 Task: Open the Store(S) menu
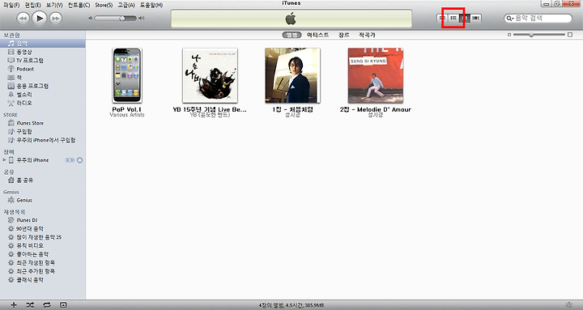tap(104, 5)
